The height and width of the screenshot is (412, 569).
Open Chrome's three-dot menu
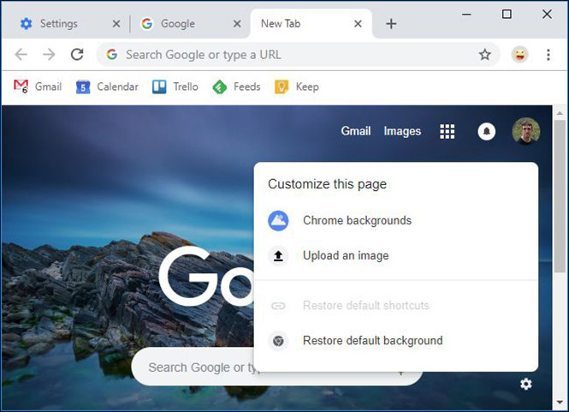(548, 55)
